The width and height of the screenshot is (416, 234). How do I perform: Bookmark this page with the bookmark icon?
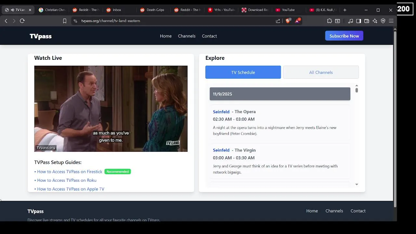(x=65, y=21)
